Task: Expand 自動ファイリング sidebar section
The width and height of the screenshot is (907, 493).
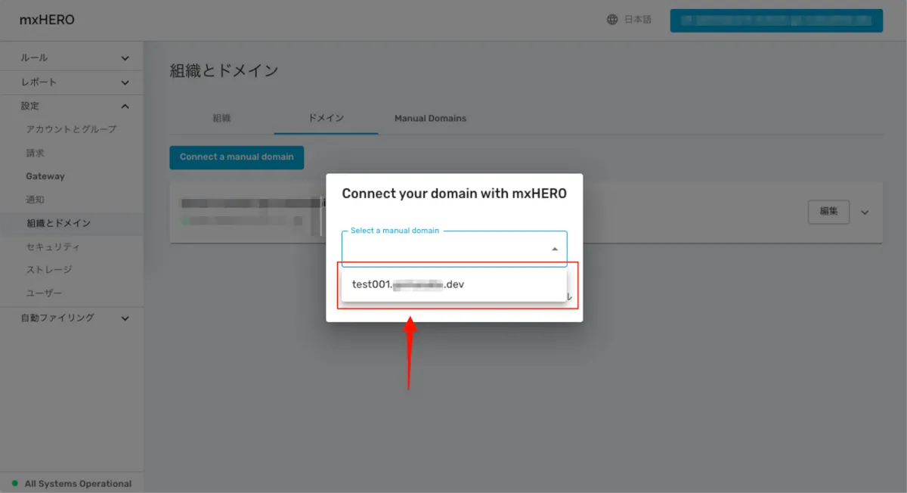Action: (x=72, y=318)
